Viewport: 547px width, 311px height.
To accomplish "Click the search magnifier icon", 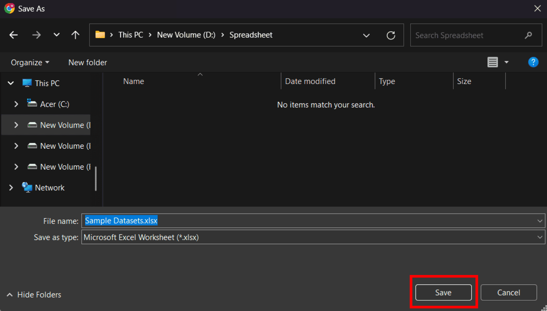I will [528, 35].
